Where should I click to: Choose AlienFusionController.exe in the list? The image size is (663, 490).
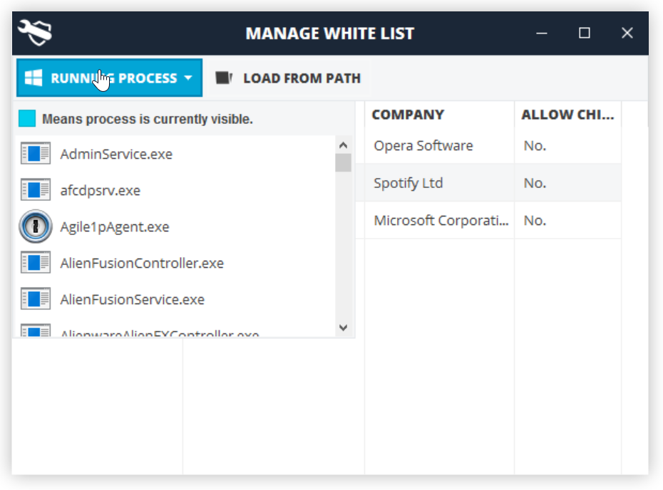(x=142, y=263)
